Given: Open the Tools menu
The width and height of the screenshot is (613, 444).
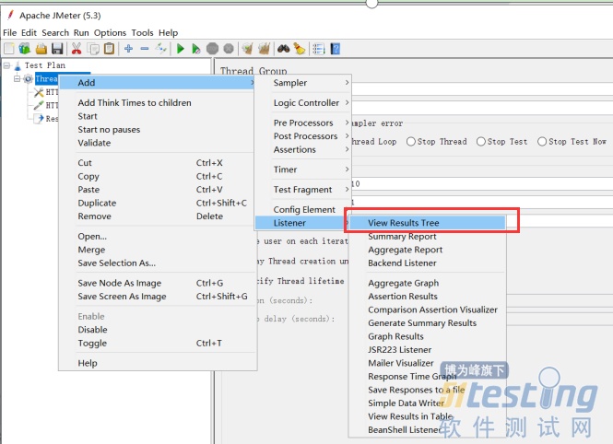Looking at the screenshot, I should [142, 33].
